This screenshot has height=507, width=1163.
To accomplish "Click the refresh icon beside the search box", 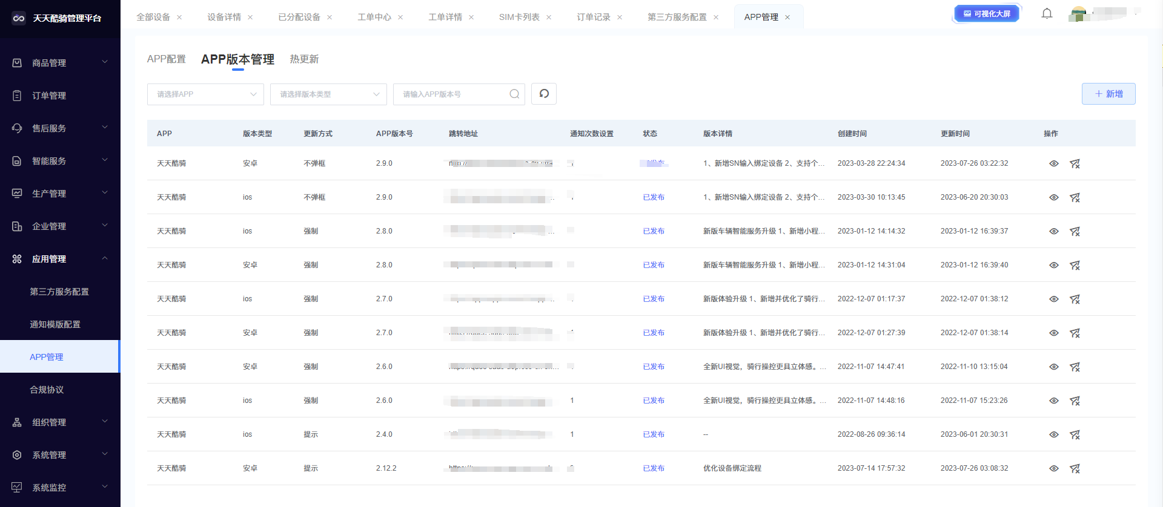I will pyautogui.click(x=544, y=94).
